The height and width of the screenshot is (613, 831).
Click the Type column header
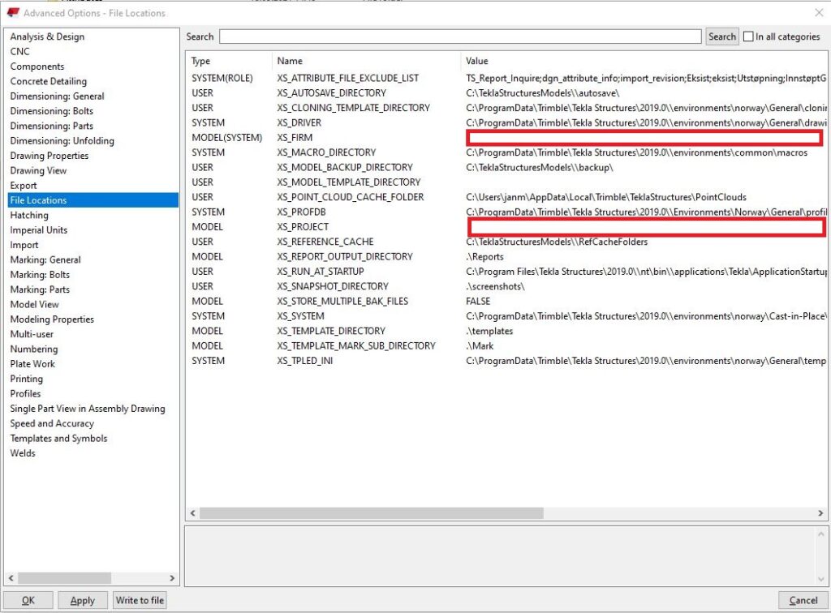(200, 61)
